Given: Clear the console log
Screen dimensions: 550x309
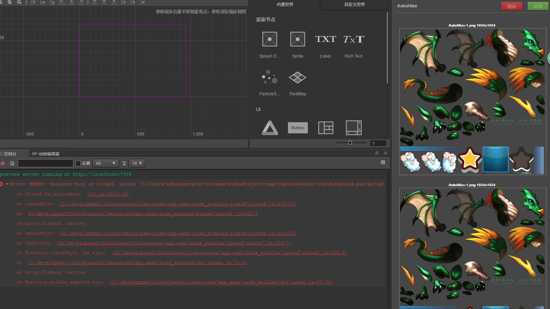Looking at the screenshot, I should [2, 163].
